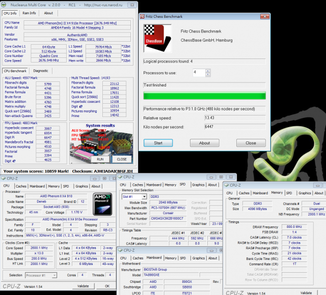Click the AMD Phenom II logo in CPU-Z
The width and height of the screenshot is (326, 295).
(102, 204)
